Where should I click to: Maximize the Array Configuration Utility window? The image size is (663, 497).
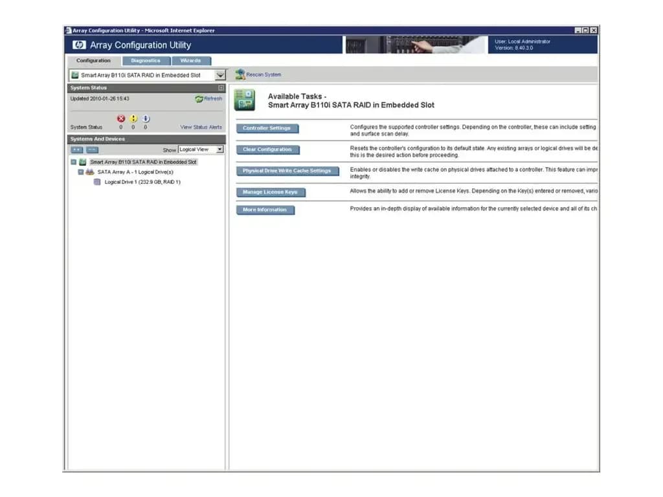(x=585, y=30)
